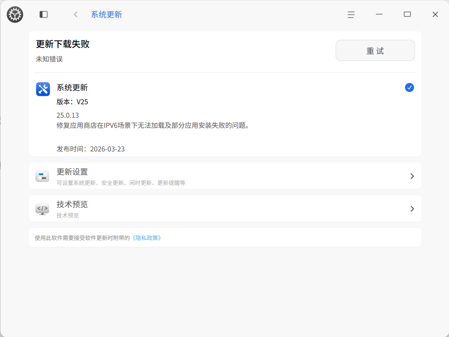This screenshot has width=449, height=337.
Task: Minimize the window
Action: click(x=379, y=15)
